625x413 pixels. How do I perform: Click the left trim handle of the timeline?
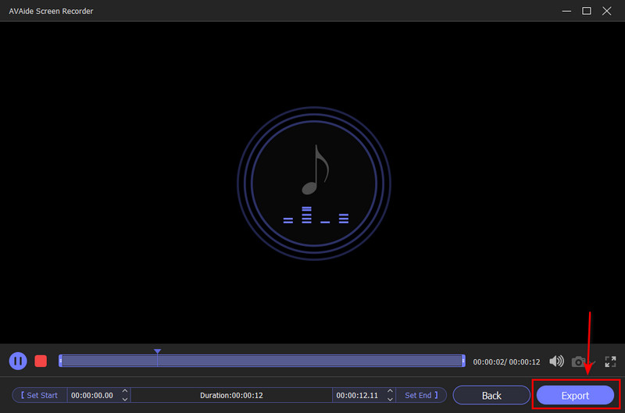coord(61,361)
